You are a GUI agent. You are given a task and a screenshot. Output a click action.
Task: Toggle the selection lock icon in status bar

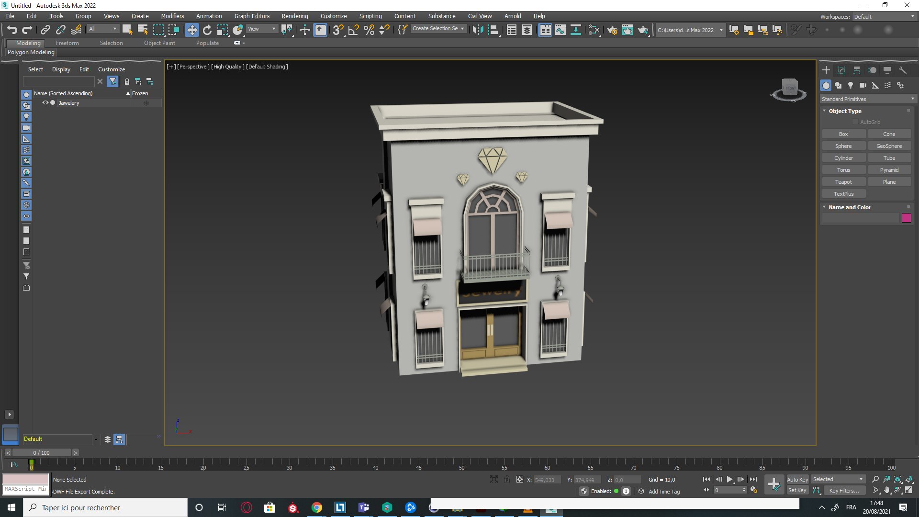[507, 479]
